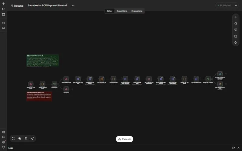Expand the Logs panel with the chevron

pyautogui.click(x=238, y=148)
